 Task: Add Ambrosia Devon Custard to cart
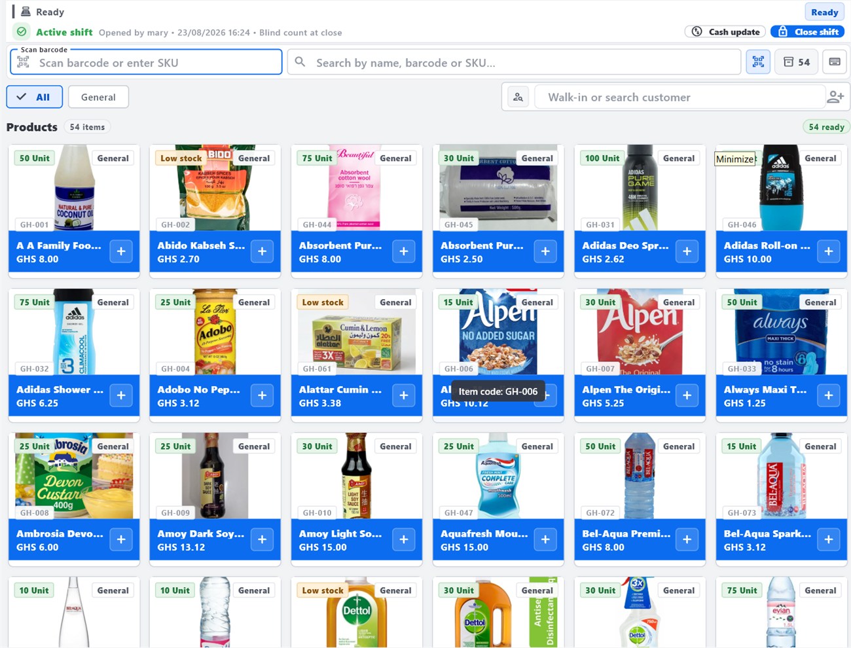click(121, 539)
